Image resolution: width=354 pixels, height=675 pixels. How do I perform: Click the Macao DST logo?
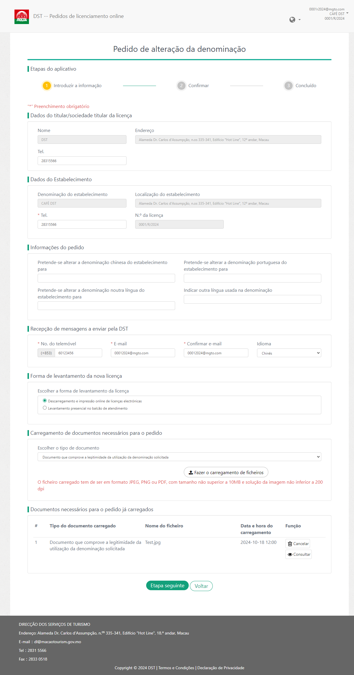(22, 17)
